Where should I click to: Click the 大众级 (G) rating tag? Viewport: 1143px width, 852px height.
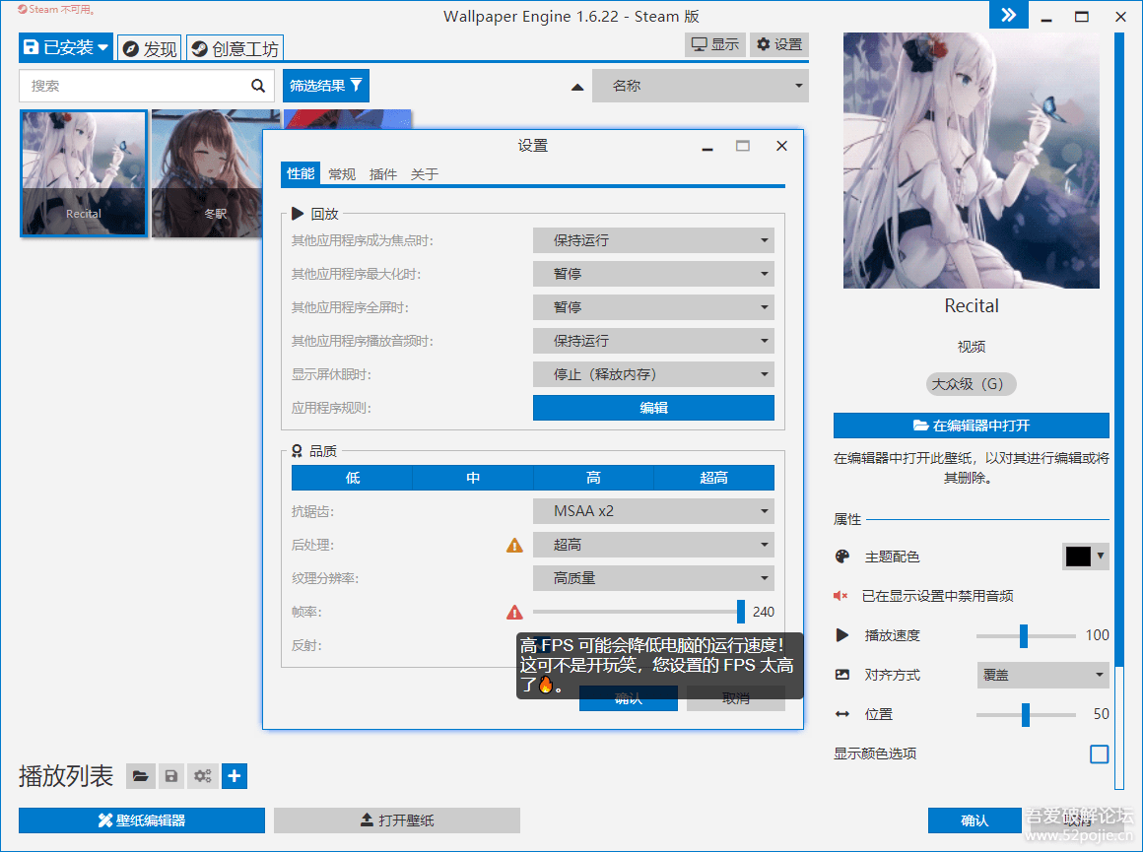971,384
